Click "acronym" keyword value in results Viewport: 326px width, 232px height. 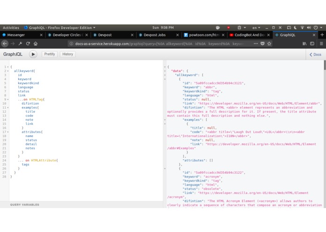(x=212, y=177)
